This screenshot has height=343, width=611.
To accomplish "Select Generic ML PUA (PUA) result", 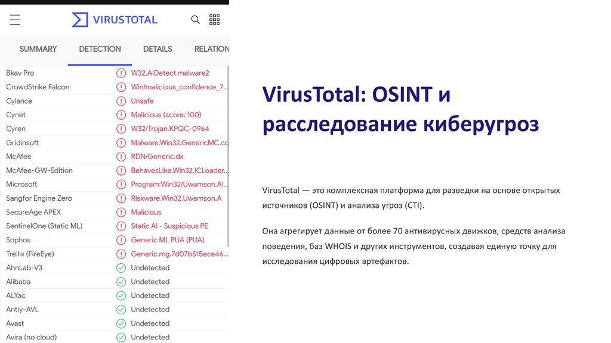I will [x=168, y=240].
